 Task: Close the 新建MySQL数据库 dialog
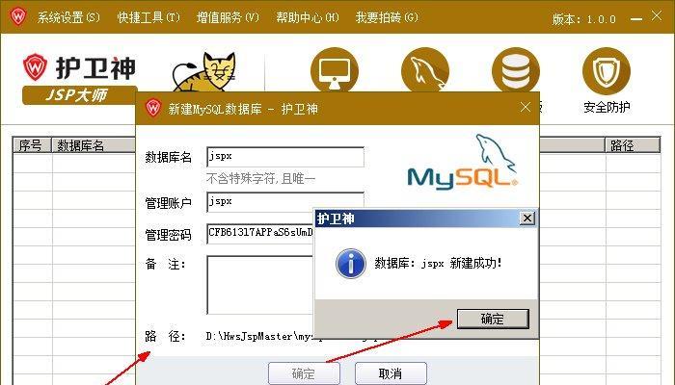(x=526, y=107)
